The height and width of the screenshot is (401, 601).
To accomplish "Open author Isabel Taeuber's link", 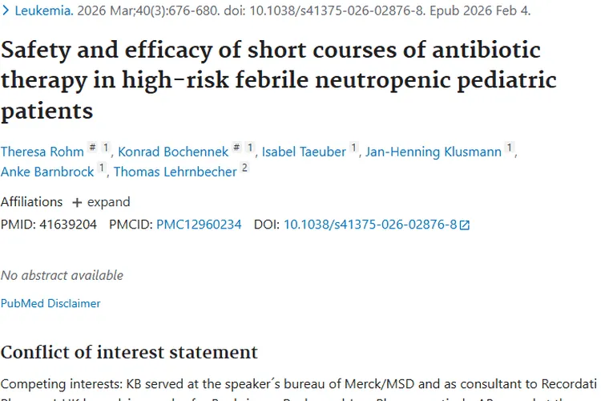I will click(x=304, y=152).
